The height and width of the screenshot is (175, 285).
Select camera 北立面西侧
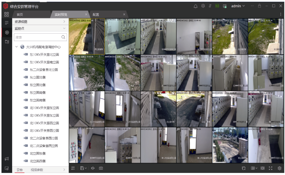(x=38, y=161)
